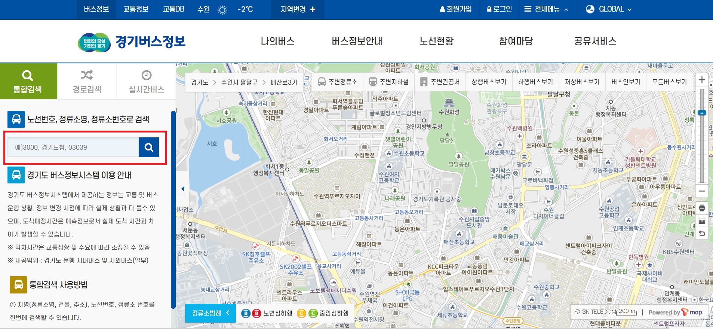Screen dimensions: 713x329
Task: Zoom out the map with the minus button
Action: coord(702,191)
